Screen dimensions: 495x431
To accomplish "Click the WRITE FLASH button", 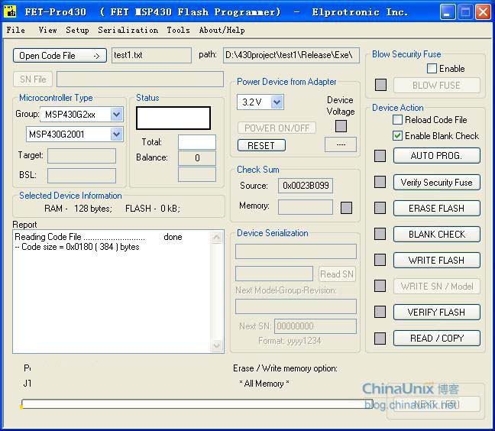I will [x=437, y=260].
